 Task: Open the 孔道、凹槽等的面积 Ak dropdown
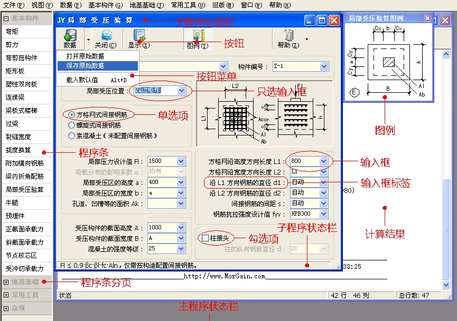(x=181, y=203)
